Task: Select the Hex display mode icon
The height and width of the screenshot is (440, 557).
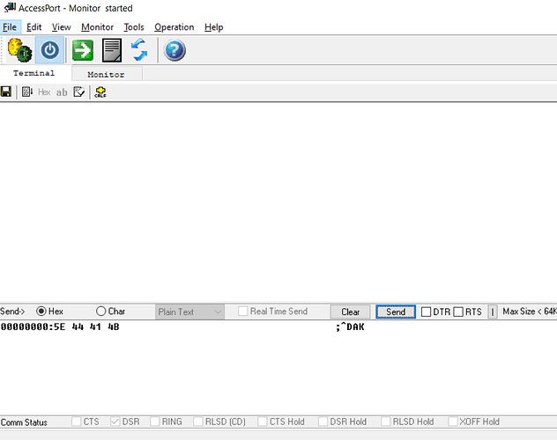Action: tap(44, 92)
